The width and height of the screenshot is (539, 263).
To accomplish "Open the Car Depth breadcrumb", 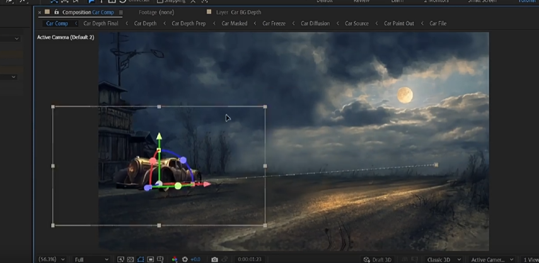I will (145, 23).
